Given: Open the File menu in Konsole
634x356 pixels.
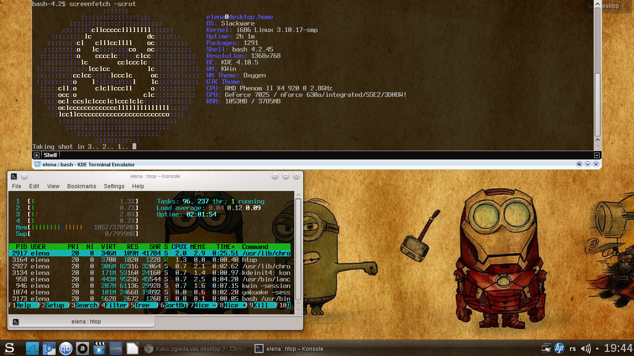Looking at the screenshot, I should (17, 186).
